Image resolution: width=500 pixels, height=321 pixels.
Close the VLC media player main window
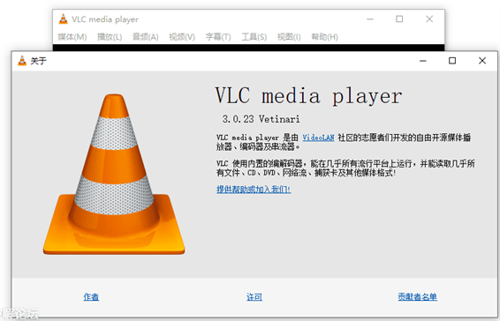(x=429, y=19)
